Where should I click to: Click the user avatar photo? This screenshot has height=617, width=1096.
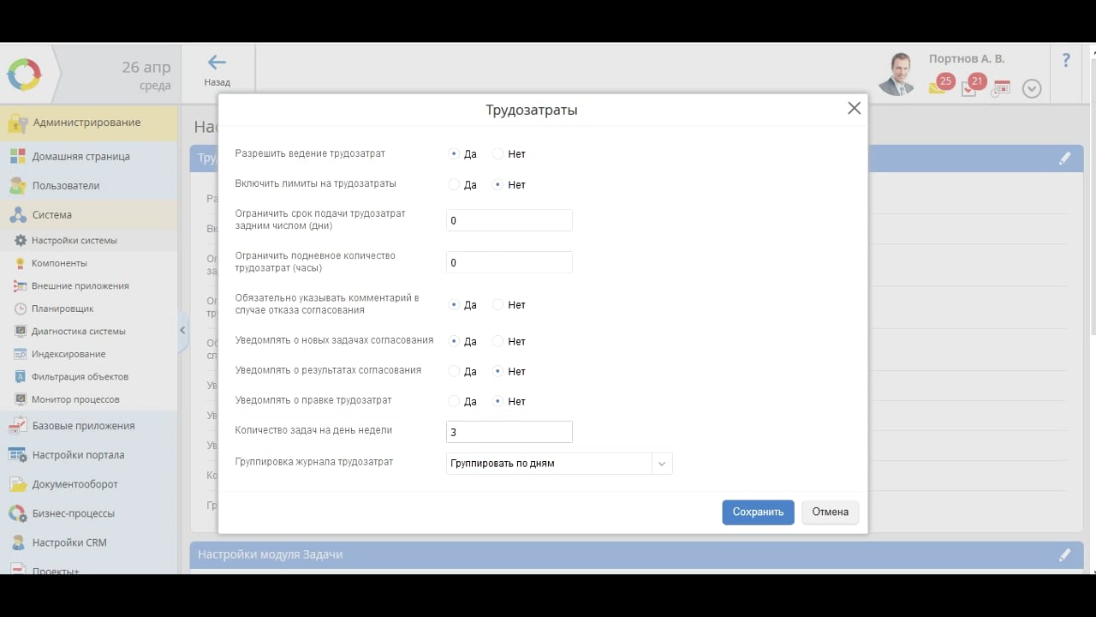pos(897,74)
